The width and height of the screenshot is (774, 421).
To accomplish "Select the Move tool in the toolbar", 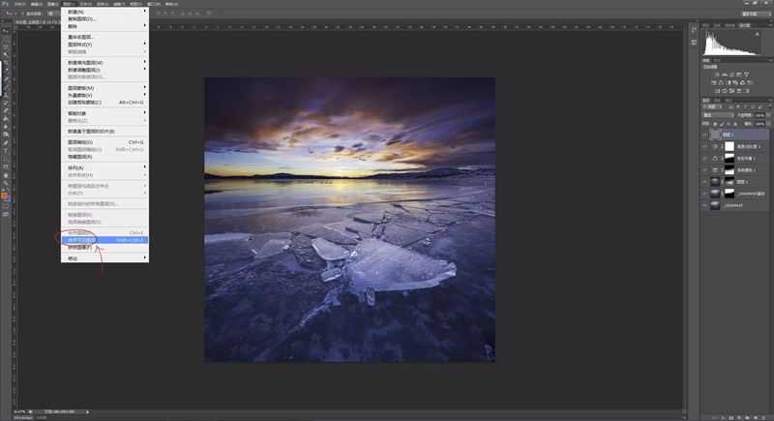I will click(x=6, y=32).
